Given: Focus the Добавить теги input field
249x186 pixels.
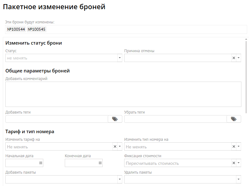Looking at the screenshot, I should tap(57, 119).
